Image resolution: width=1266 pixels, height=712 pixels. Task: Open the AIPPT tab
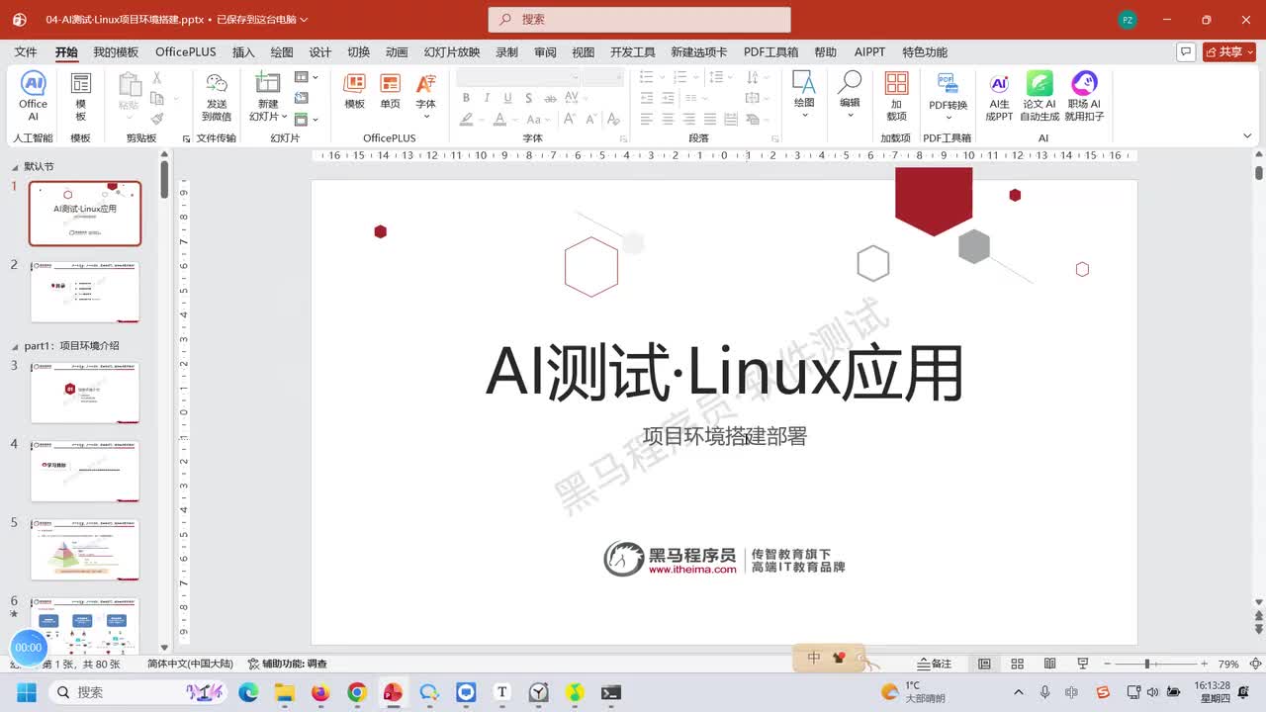pyautogui.click(x=870, y=52)
